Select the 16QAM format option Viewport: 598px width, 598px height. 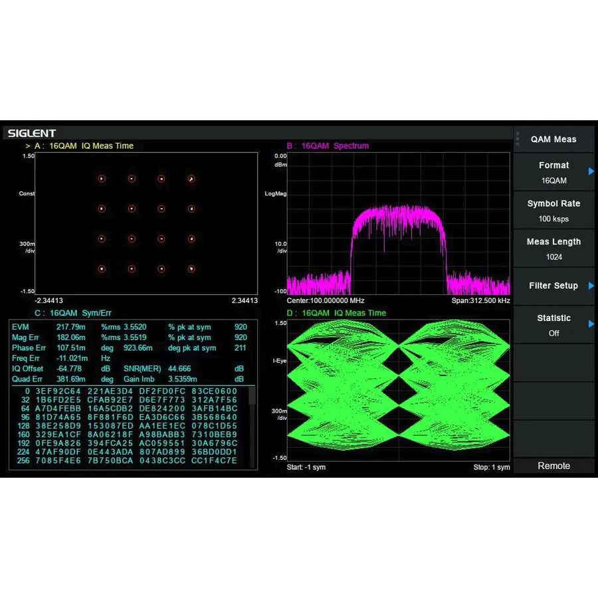coord(554,181)
